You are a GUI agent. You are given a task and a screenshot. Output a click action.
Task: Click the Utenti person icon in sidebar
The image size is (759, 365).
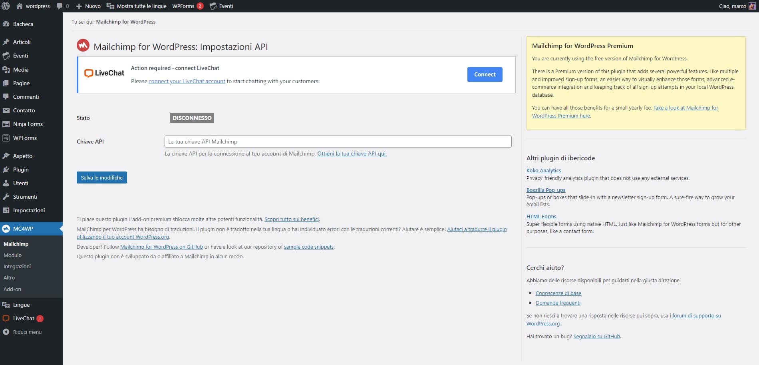coord(6,183)
